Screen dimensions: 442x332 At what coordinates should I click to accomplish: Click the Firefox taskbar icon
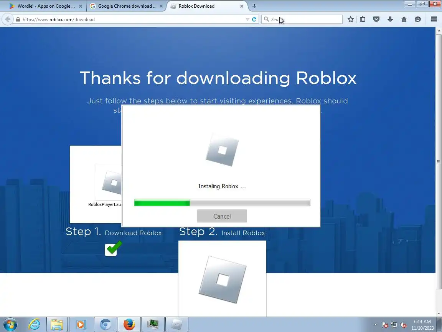click(x=129, y=324)
